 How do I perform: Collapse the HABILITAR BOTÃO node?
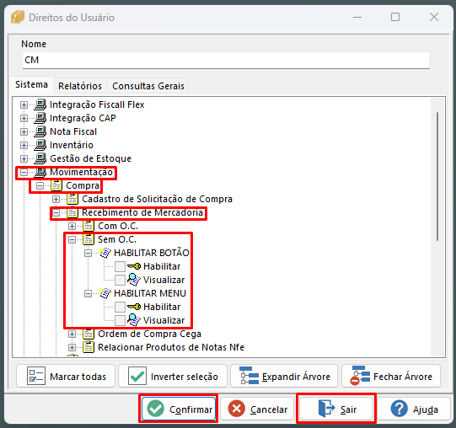pos(89,254)
